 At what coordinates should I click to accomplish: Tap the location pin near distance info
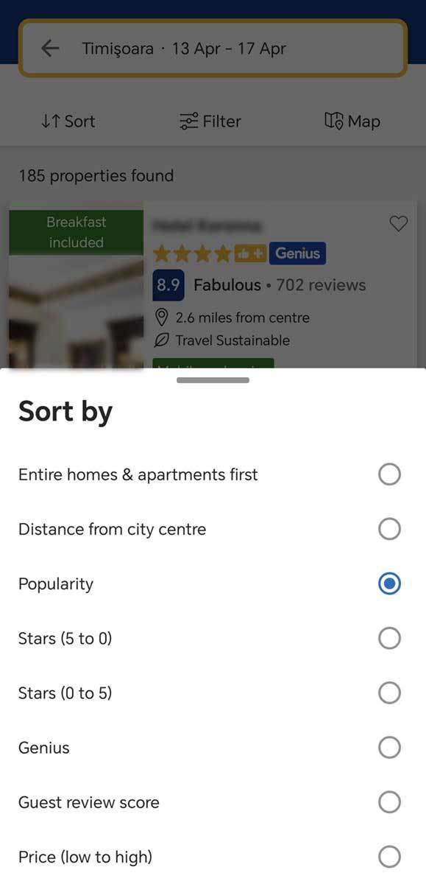click(162, 318)
